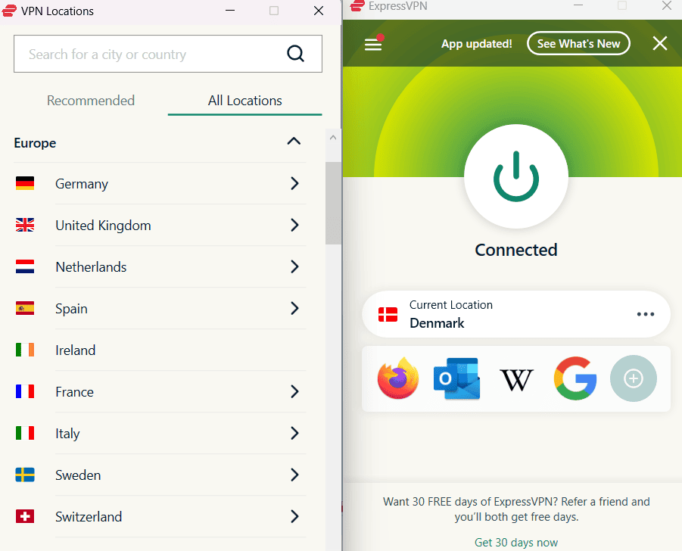This screenshot has width=682, height=551.
Task: Select United Kingdom from the list
Action: [160, 225]
